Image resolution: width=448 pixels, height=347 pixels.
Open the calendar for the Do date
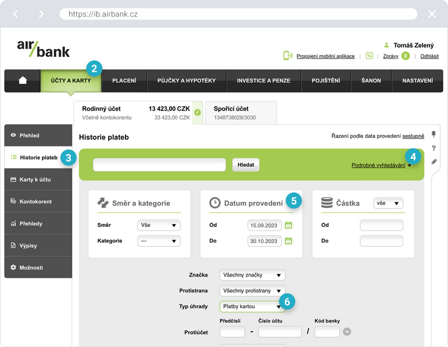tap(289, 241)
